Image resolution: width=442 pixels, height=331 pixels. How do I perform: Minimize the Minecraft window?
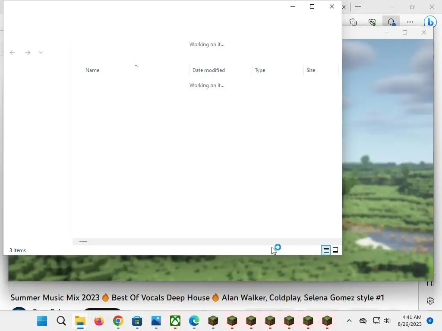point(386,32)
